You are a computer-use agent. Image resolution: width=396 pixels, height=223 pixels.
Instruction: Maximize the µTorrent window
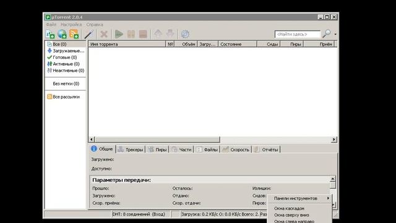(x=327, y=17)
